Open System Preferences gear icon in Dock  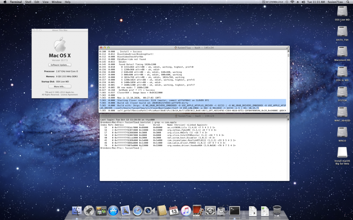pyautogui.click(x=210, y=210)
